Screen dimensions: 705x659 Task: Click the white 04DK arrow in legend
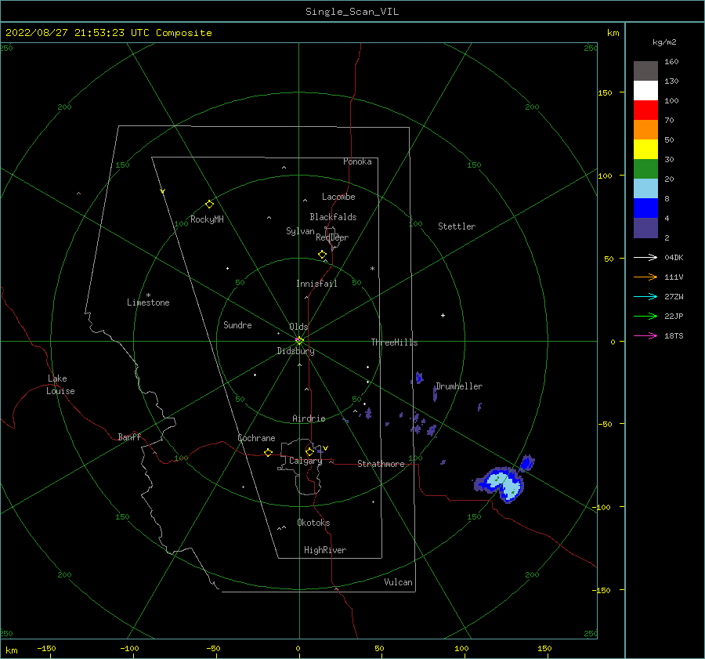(x=645, y=257)
